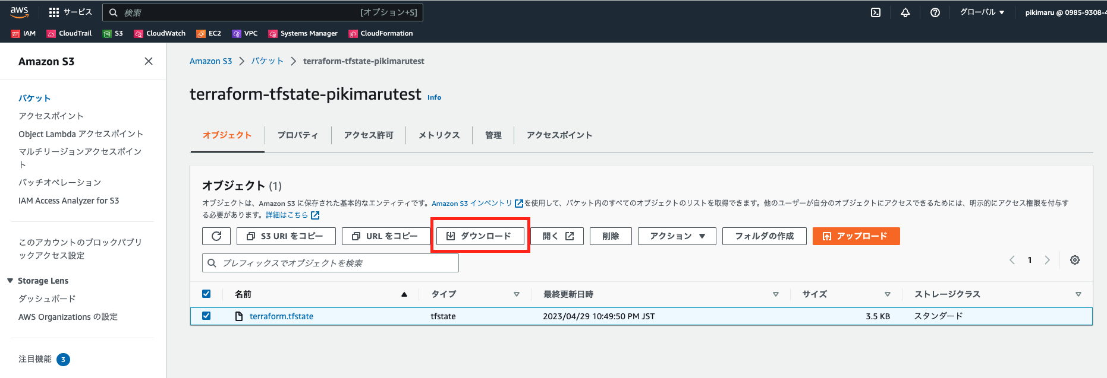The height and width of the screenshot is (378, 1107).
Task: Open Object Lambda アクセスポイント item
Action: pyautogui.click(x=81, y=134)
